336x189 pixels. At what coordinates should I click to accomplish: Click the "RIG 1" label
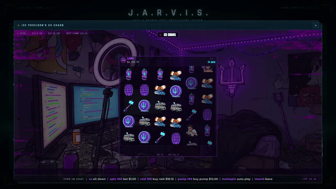213,59
